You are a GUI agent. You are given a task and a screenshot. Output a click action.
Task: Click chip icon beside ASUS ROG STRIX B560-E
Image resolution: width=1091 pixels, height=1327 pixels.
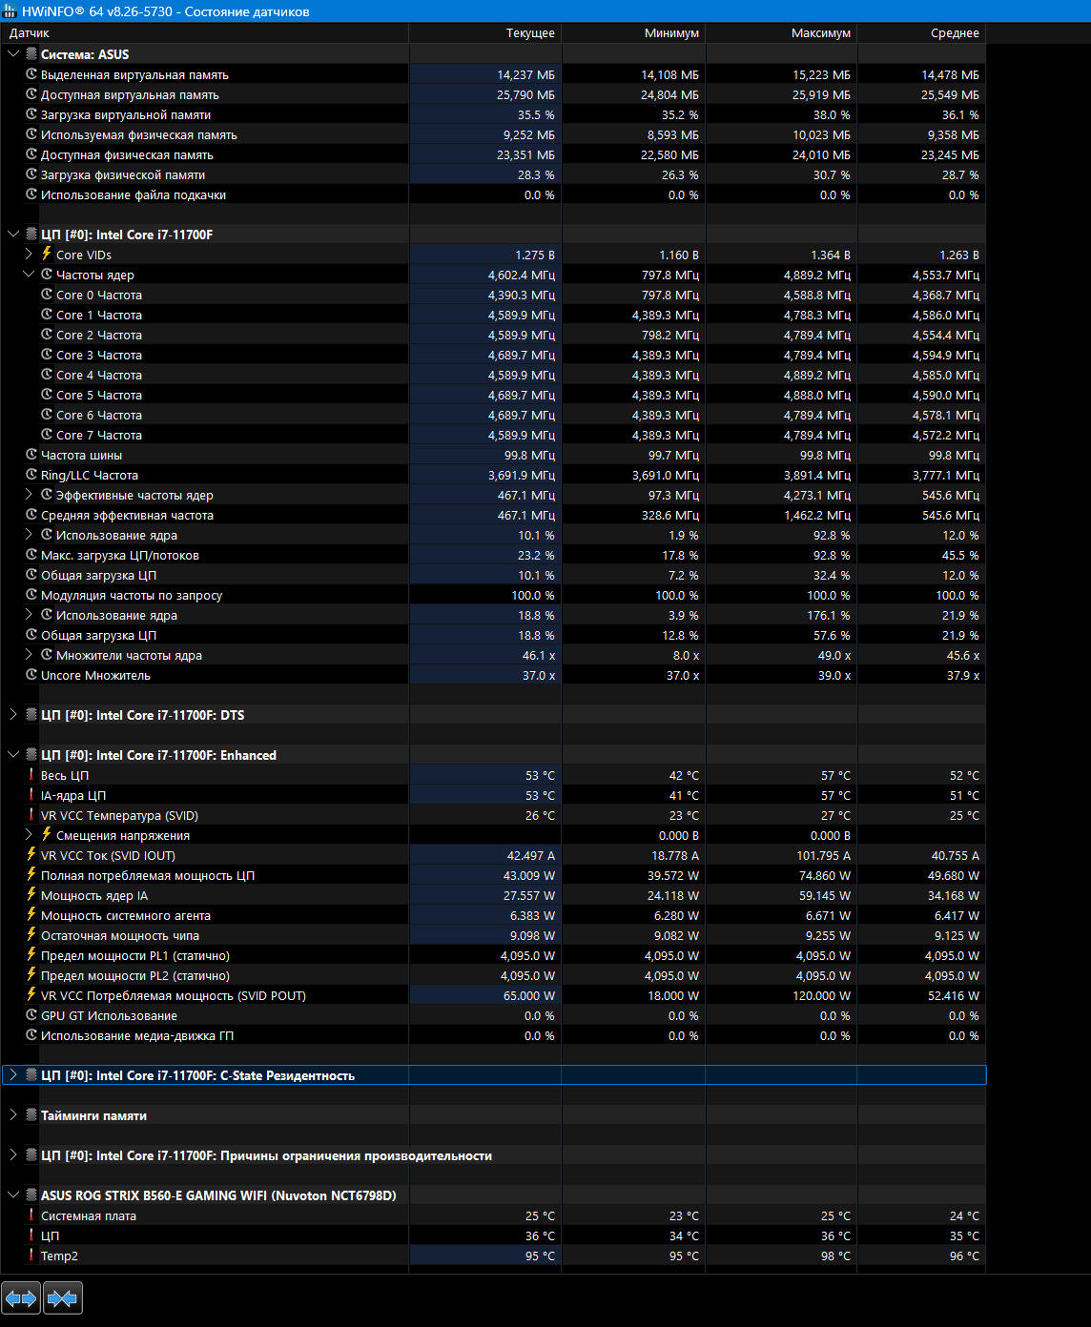pos(31,1195)
